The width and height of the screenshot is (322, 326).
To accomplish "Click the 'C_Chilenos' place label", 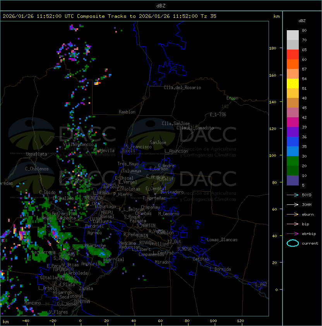I will [x=37, y=169].
